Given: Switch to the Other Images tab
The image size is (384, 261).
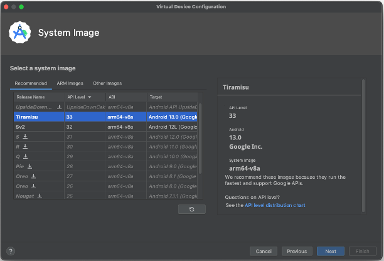Looking at the screenshot, I should pos(107,83).
